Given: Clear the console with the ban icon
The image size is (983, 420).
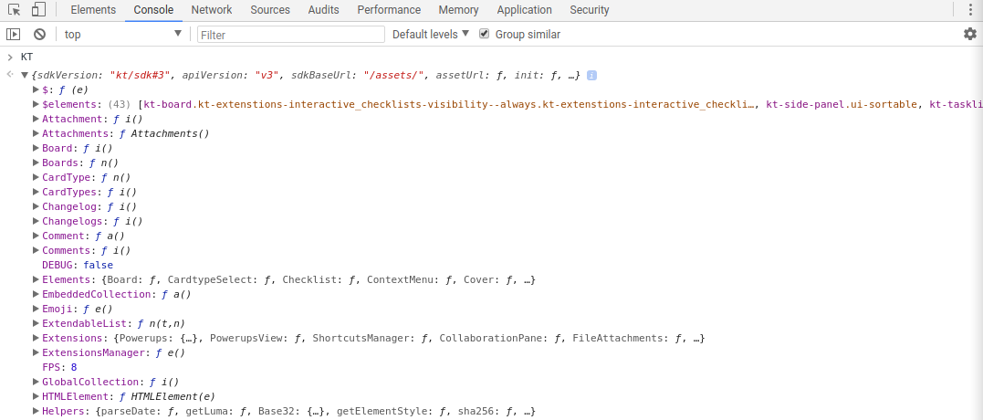Looking at the screenshot, I should pos(39,35).
